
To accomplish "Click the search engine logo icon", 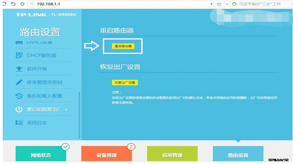I will click(234, 4).
